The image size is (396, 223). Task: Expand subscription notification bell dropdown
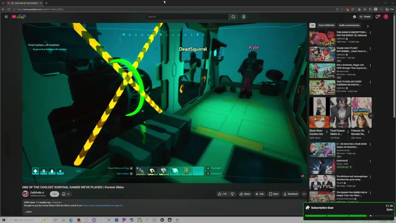pos(66,194)
